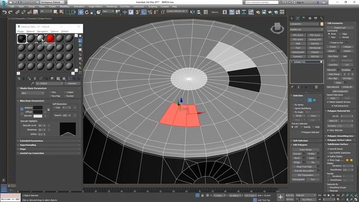Open the Navigation menu in Material Editor
This screenshot has height=202, width=359.
pyautogui.click(x=43, y=31)
